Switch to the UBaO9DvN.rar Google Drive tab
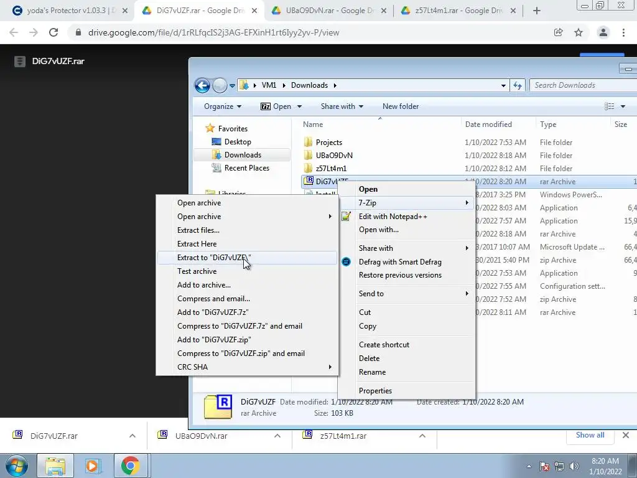The height and width of the screenshot is (478, 637). [328, 11]
